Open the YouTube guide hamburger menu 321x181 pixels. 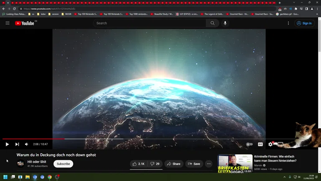tap(8, 23)
